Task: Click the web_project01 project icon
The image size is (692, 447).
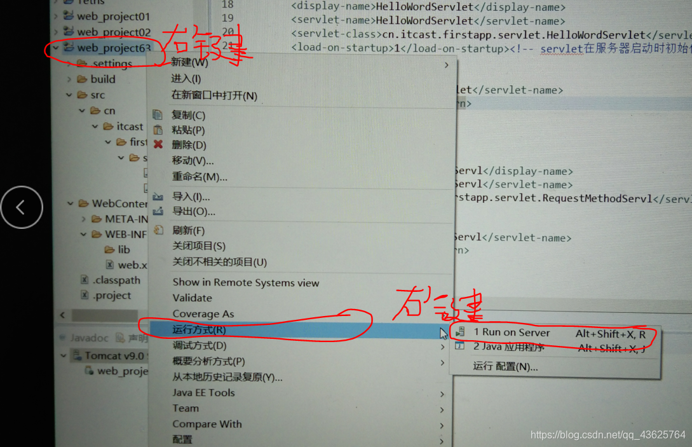Action: [x=69, y=16]
